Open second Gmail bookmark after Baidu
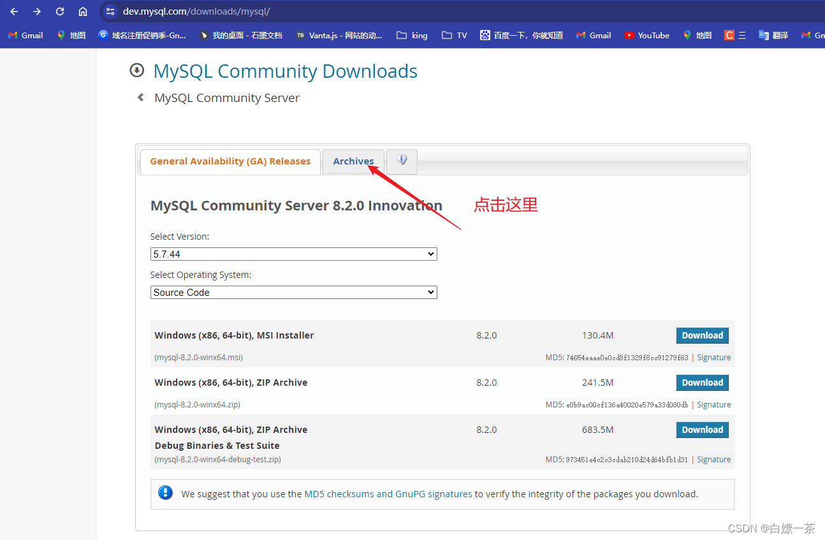Image resolution: width=825 pixels, height=540 pixels. 593,35
